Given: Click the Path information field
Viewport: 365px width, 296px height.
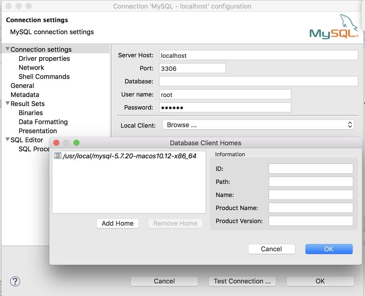Looking at the screenshot, I should 311,182.
